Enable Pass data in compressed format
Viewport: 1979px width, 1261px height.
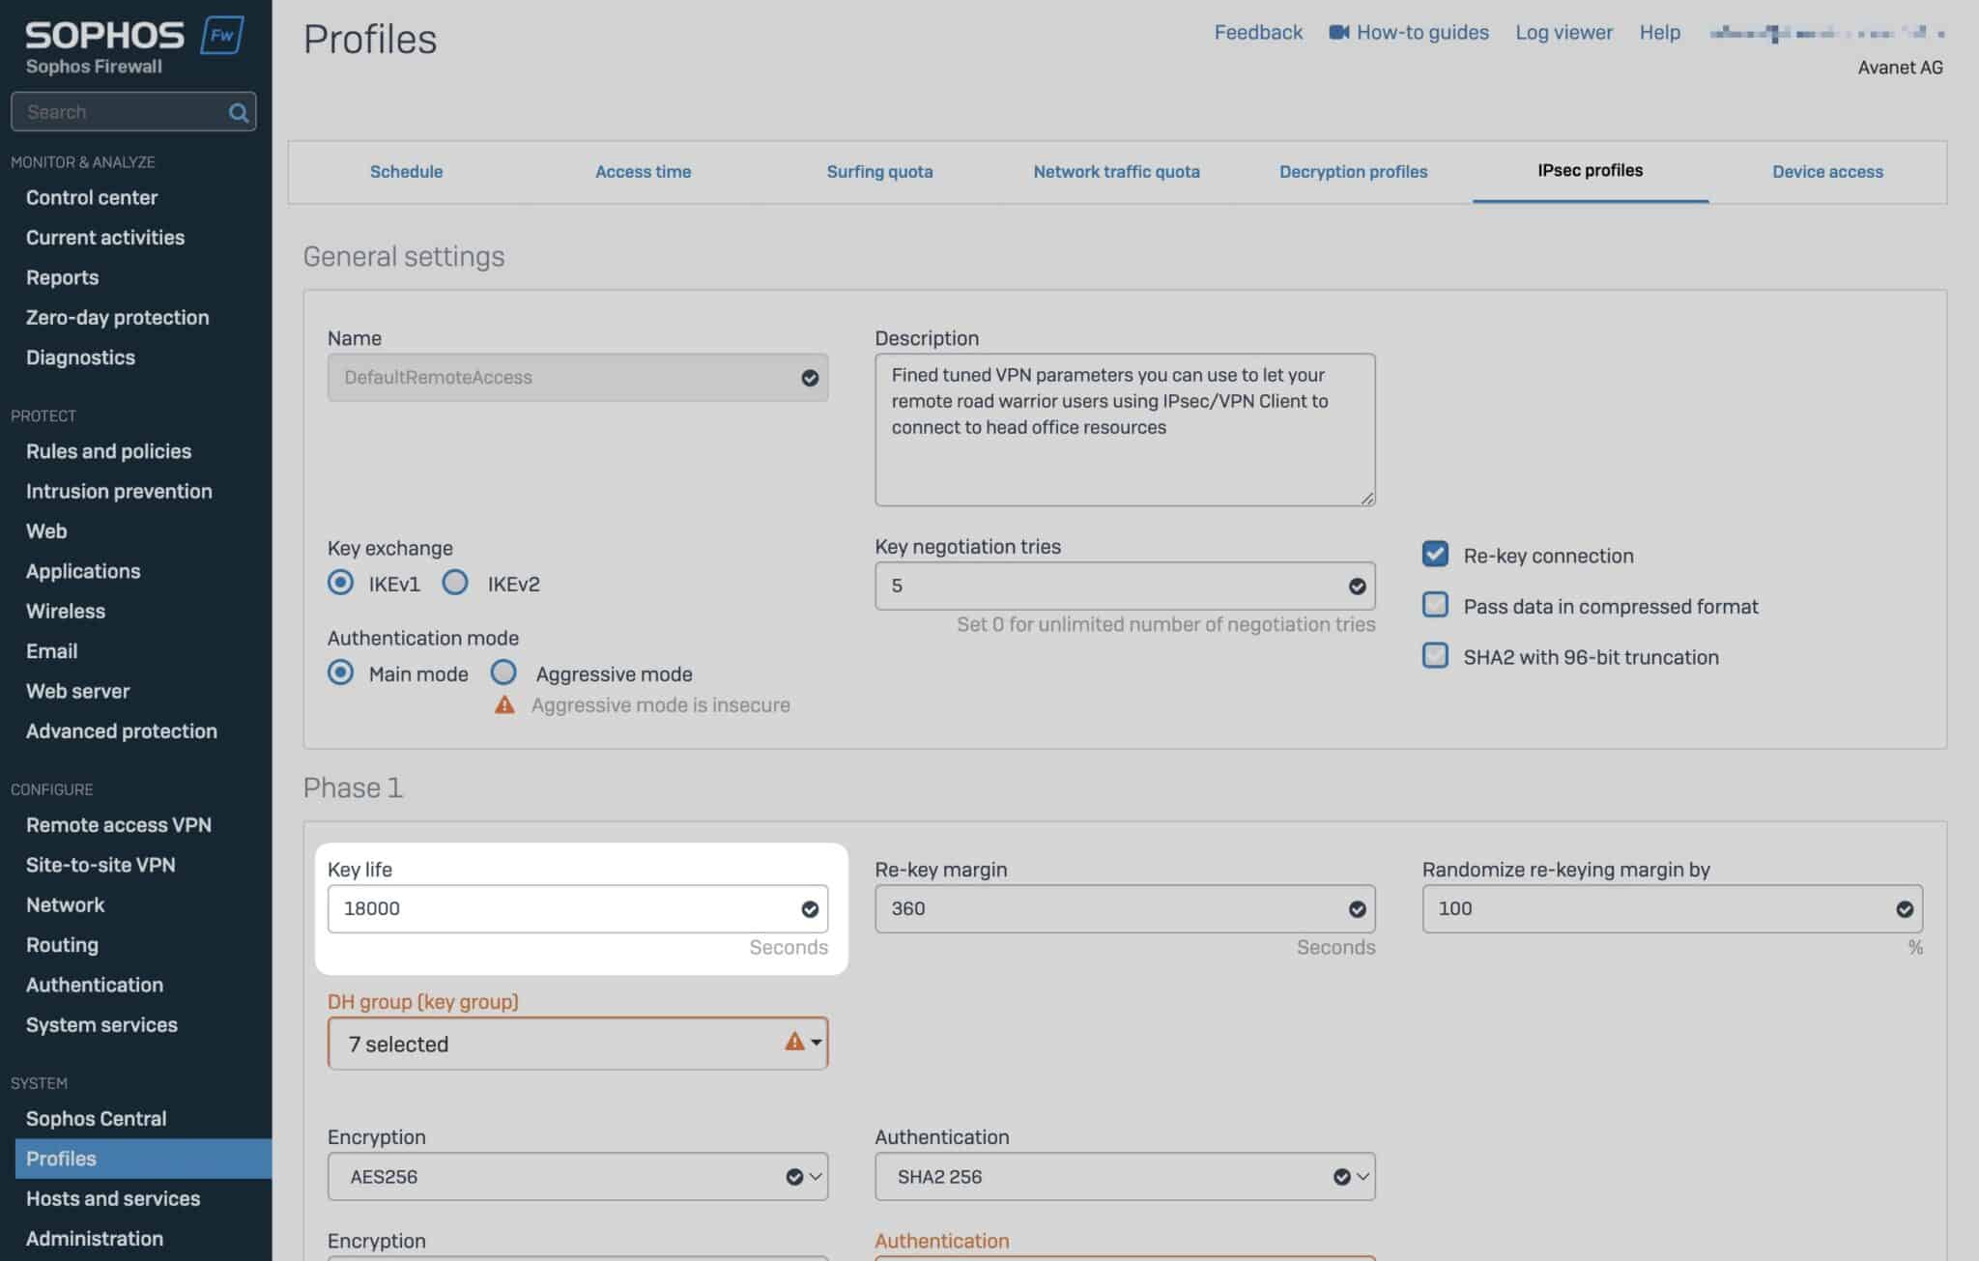[x=1435, y=605]
